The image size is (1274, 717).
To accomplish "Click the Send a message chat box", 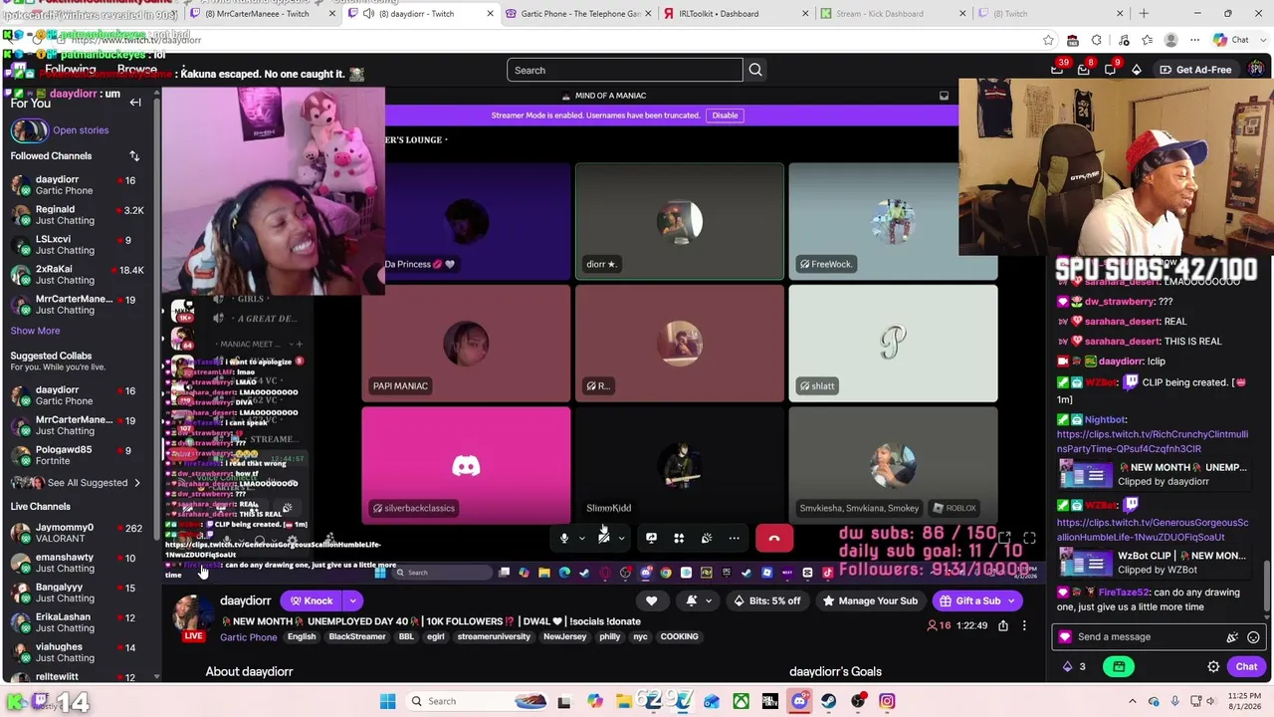I will (1158, 637).
